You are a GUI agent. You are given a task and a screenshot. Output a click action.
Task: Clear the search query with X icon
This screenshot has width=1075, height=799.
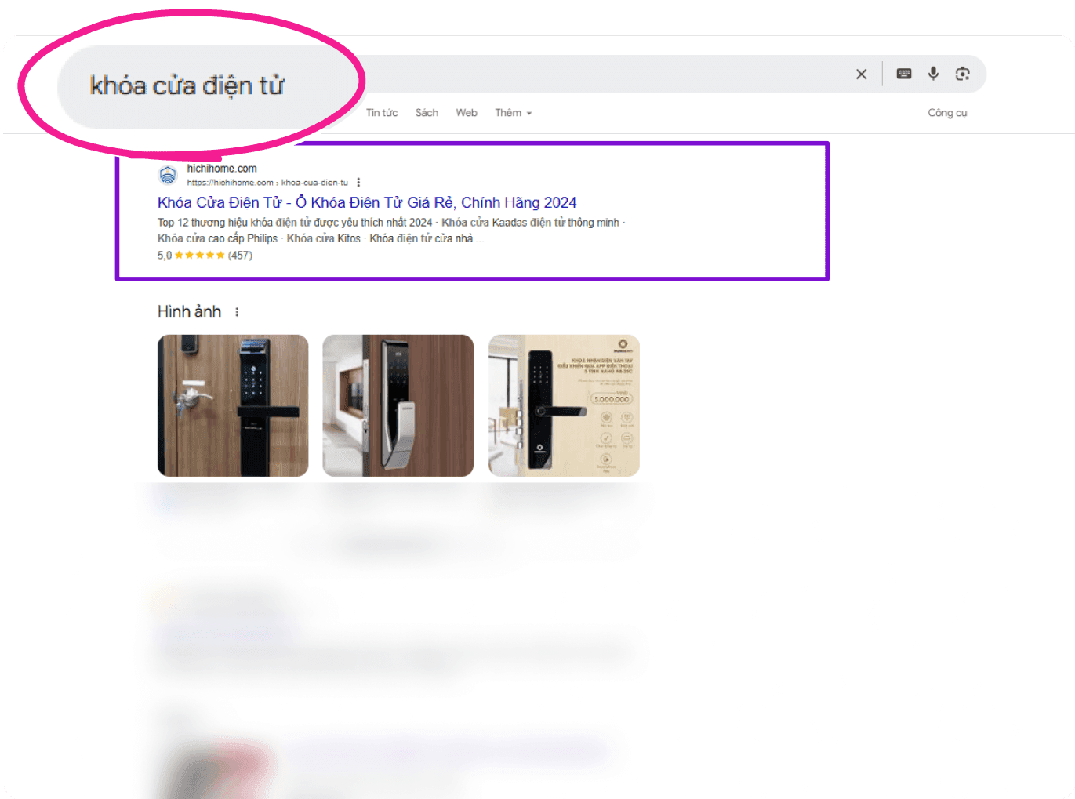tap(861, 74)
